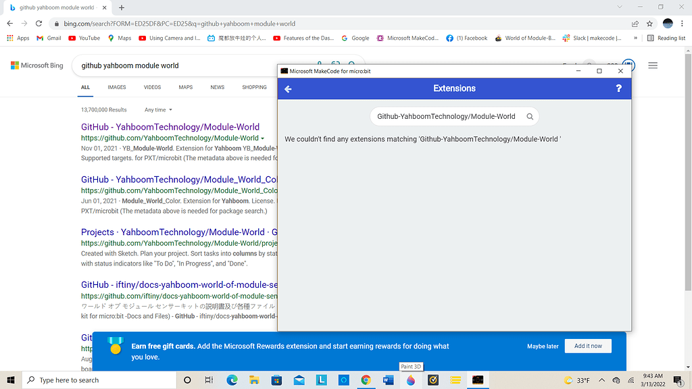Click the magnifier icon in extension search box
The height and width of the screenshot is (389, 692).
[530, 116]
